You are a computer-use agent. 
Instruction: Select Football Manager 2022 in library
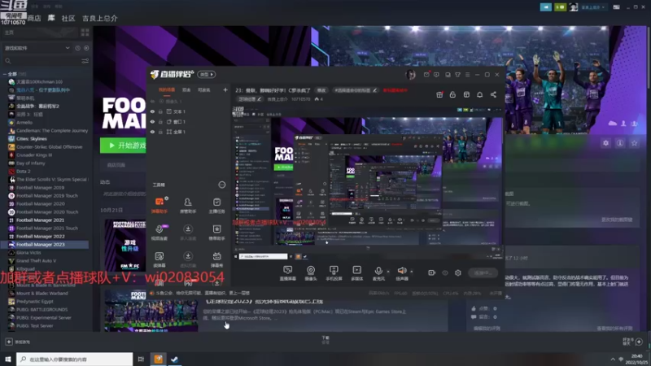tap(40, 236)
